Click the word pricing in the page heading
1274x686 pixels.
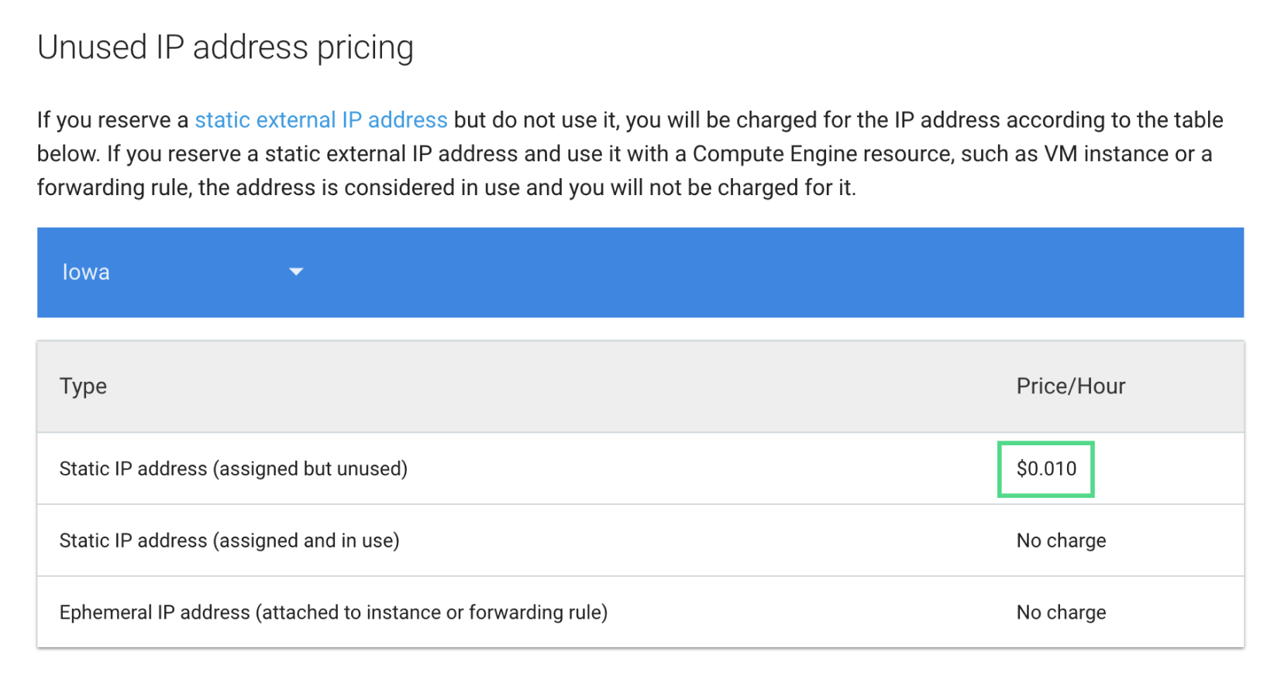(365, 48)
